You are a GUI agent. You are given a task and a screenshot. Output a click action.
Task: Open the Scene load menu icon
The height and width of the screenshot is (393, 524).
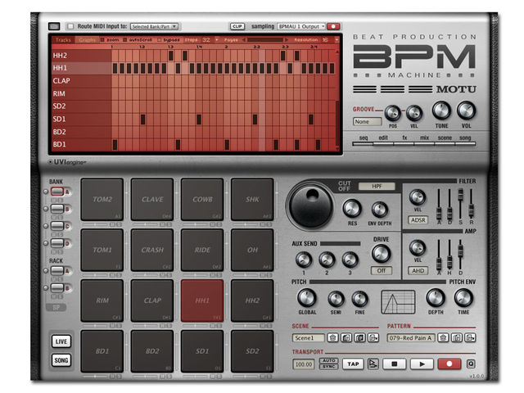373,338
